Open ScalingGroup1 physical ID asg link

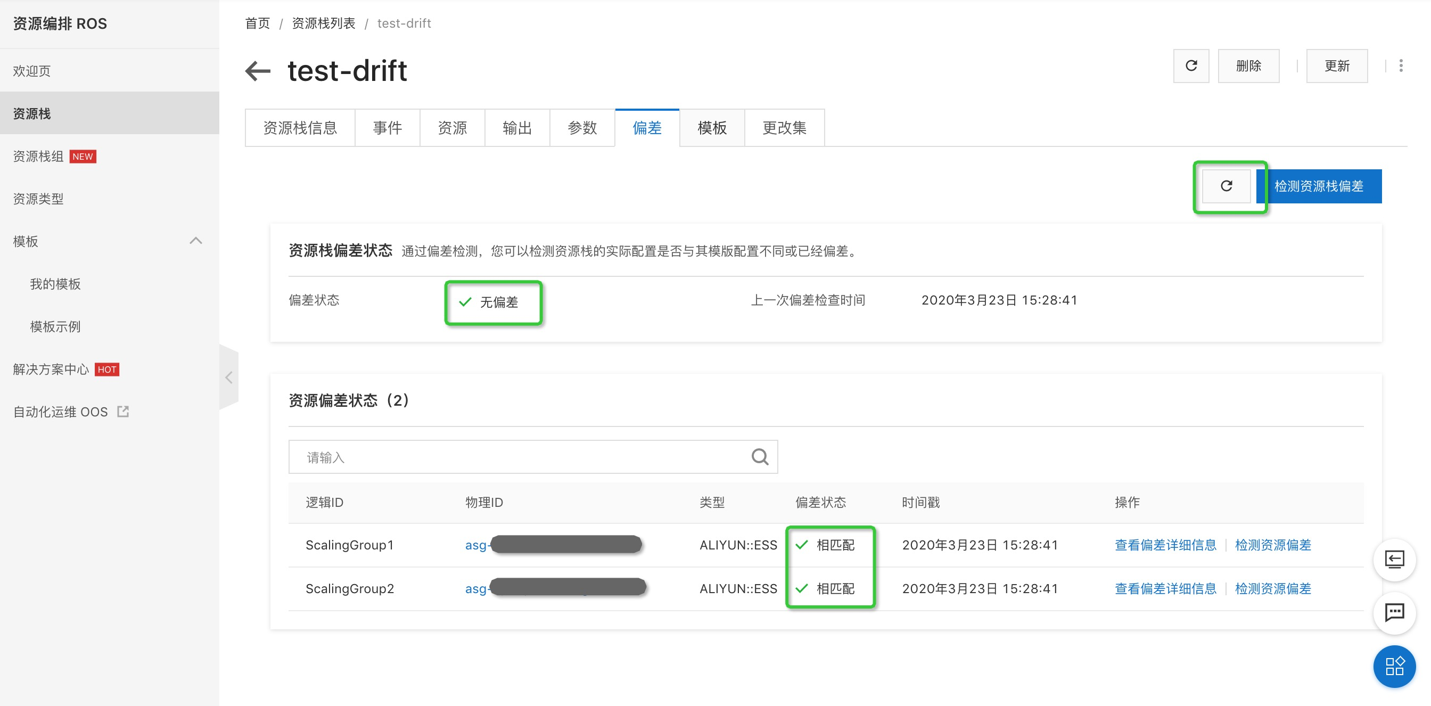coord(553,545)
